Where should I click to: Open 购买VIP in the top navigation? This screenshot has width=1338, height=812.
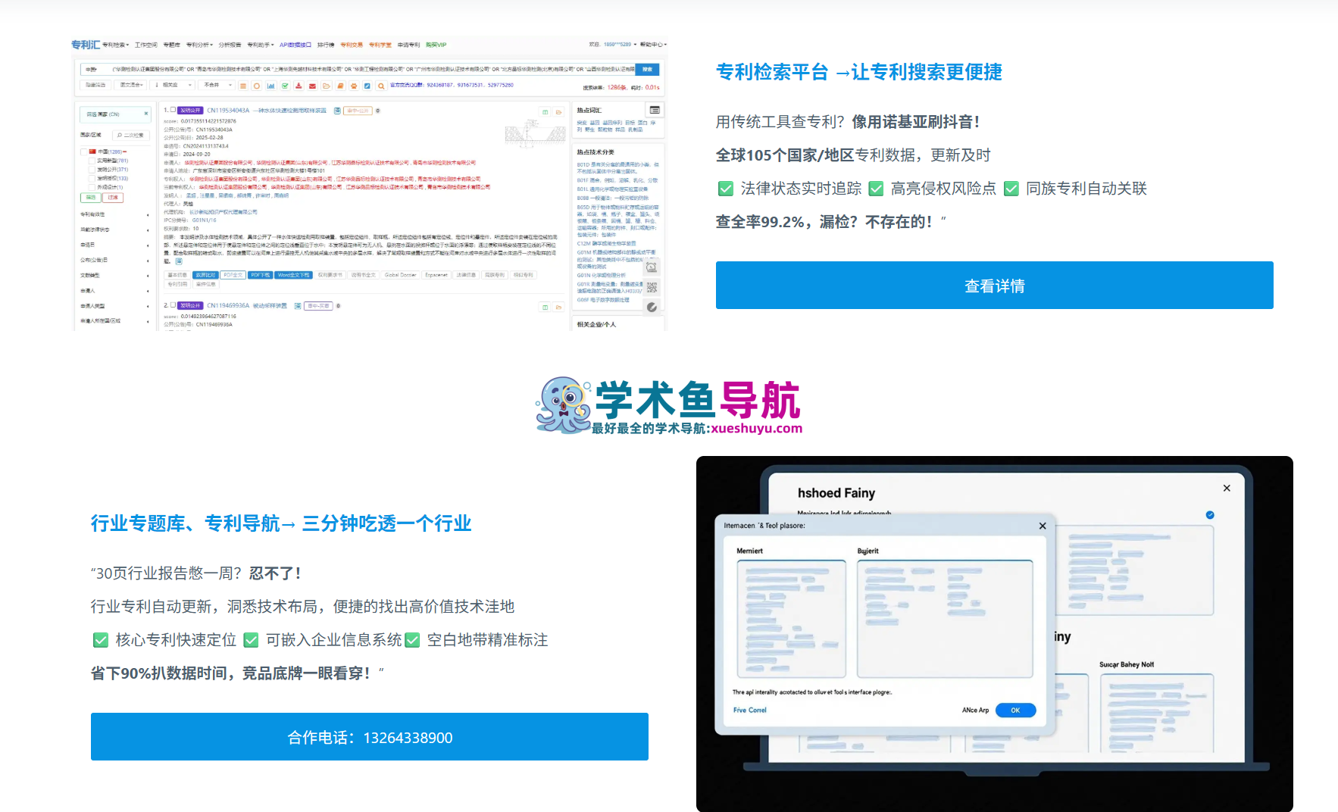(x=436, y=45)
